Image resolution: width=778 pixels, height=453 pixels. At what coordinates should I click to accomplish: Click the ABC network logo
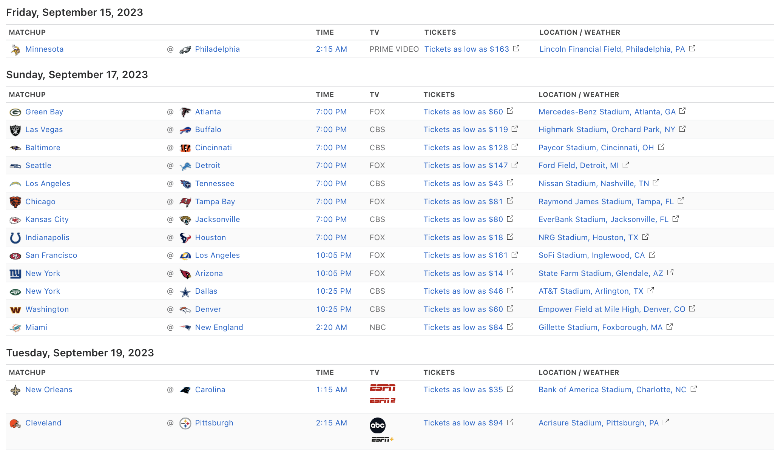(x=377, y=425)
